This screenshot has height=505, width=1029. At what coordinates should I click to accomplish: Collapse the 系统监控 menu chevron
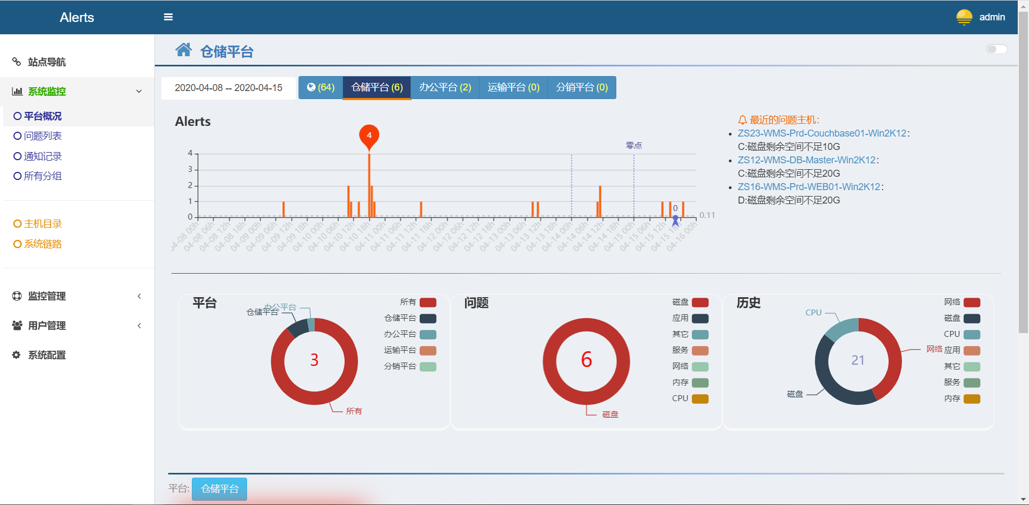tap(139, 92)
